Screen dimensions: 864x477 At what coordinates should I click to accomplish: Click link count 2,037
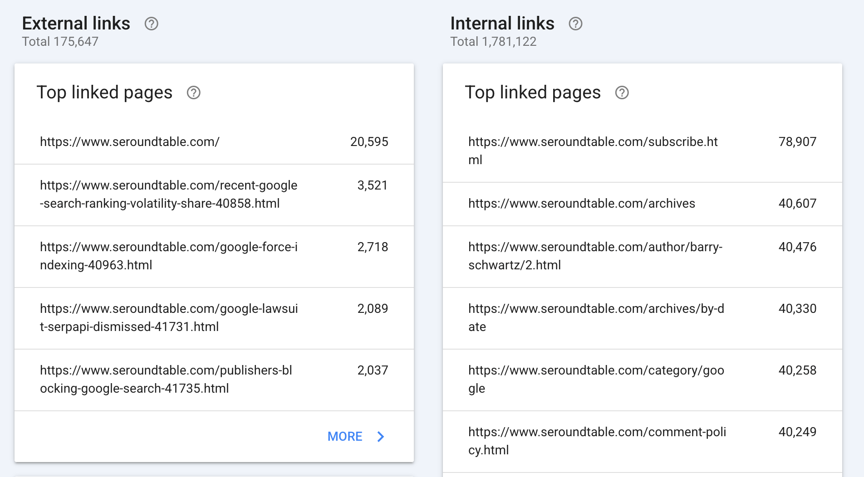(x=373, y=370)
